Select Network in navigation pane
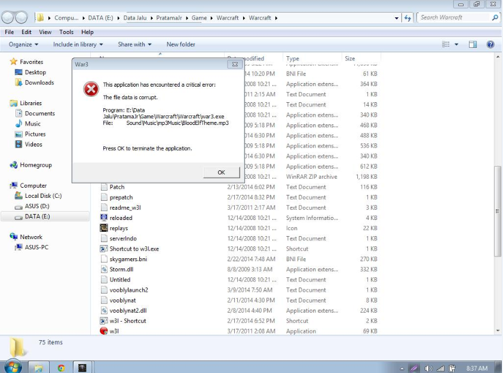Screen dimensions: 503x373 (x=31, y=237)
